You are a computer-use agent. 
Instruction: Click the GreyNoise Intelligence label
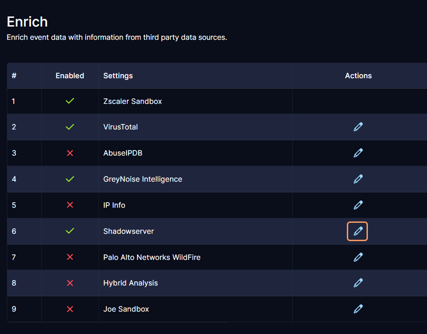(x=142, y=179)
